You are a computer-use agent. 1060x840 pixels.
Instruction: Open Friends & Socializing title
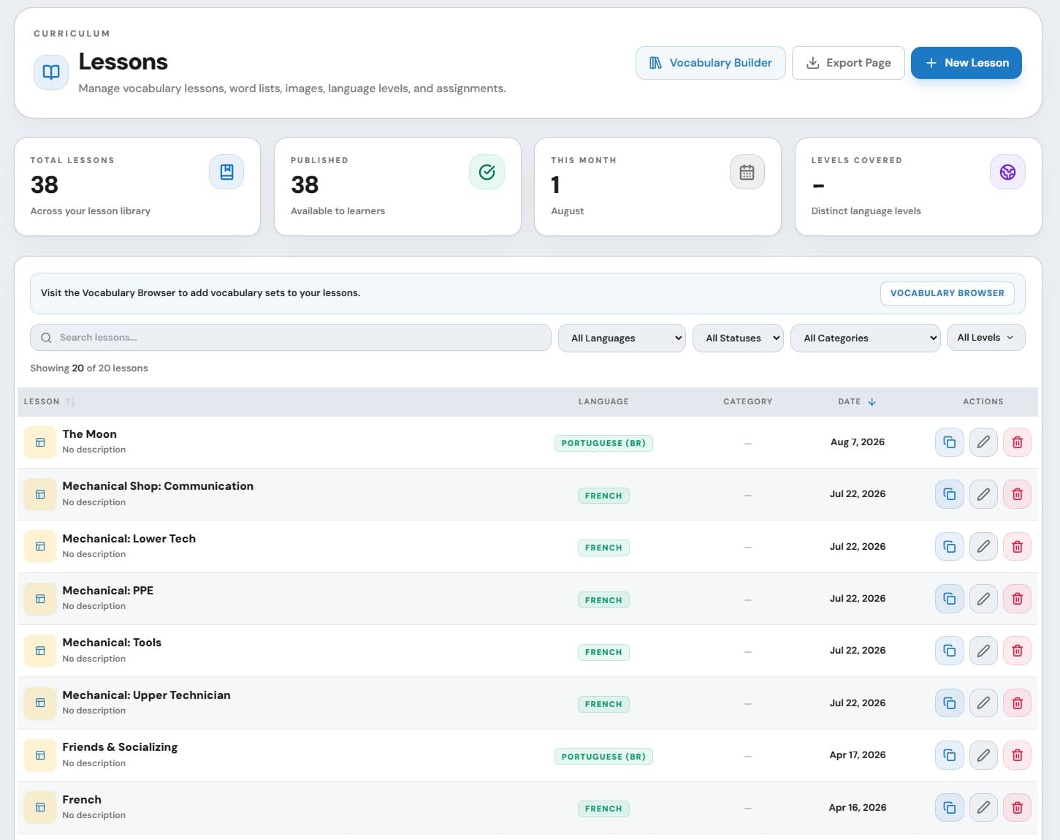120,747
